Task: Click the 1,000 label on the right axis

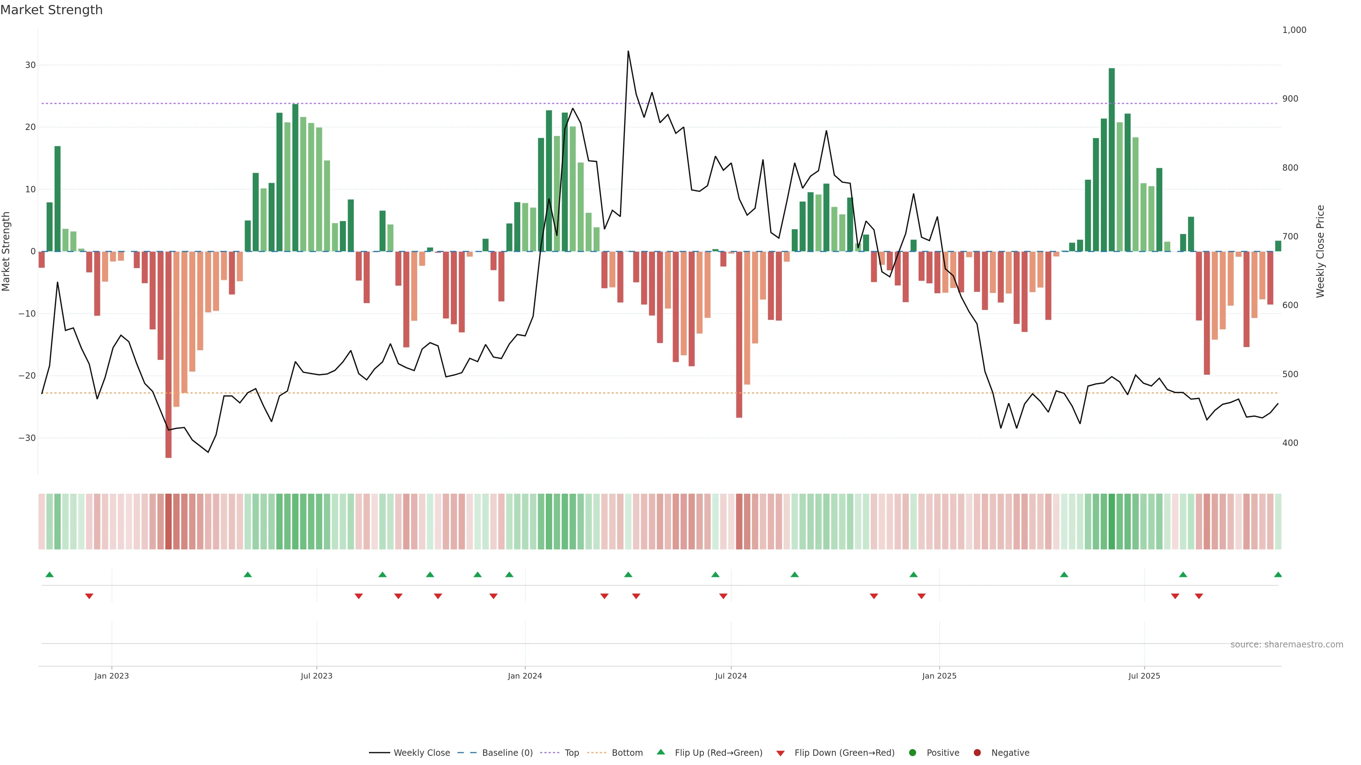Action: (1294, 30)
